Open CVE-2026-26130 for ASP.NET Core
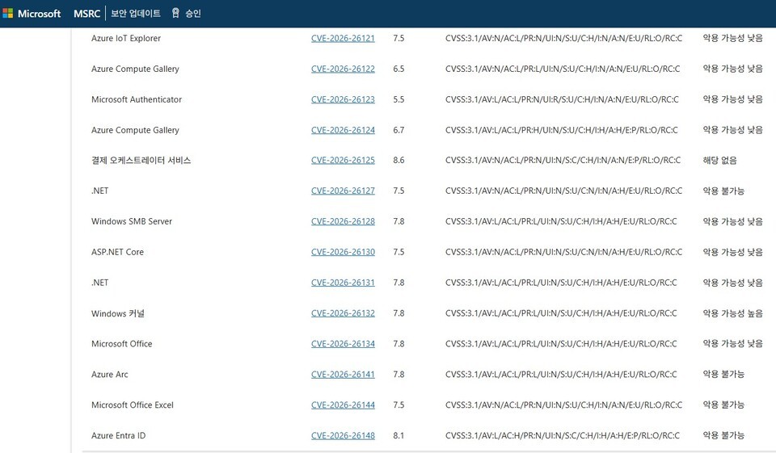 (x=343, y=253)
